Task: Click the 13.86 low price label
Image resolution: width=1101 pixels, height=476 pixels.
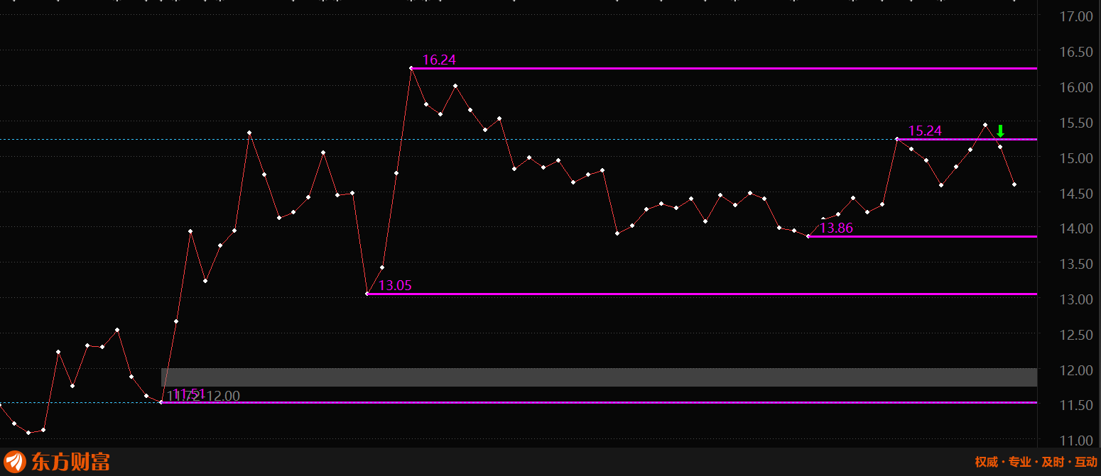Action: (836, 228)
